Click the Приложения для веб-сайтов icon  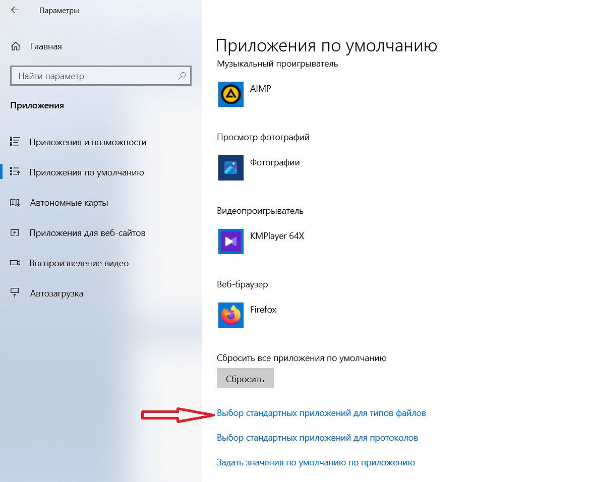pyautogui.click(x=15, y=232)
